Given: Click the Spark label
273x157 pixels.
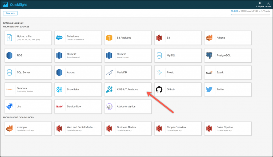Looking at the screenshot, I should 220,73.
